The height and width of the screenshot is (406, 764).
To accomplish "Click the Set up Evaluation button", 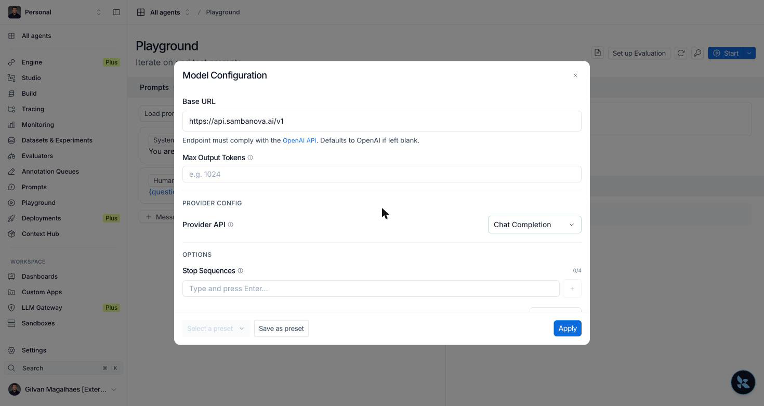I will [x=639, y=53].
